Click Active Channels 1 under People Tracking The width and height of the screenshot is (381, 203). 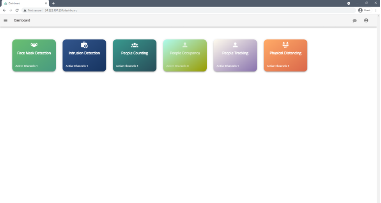click(x=228, y=66)
